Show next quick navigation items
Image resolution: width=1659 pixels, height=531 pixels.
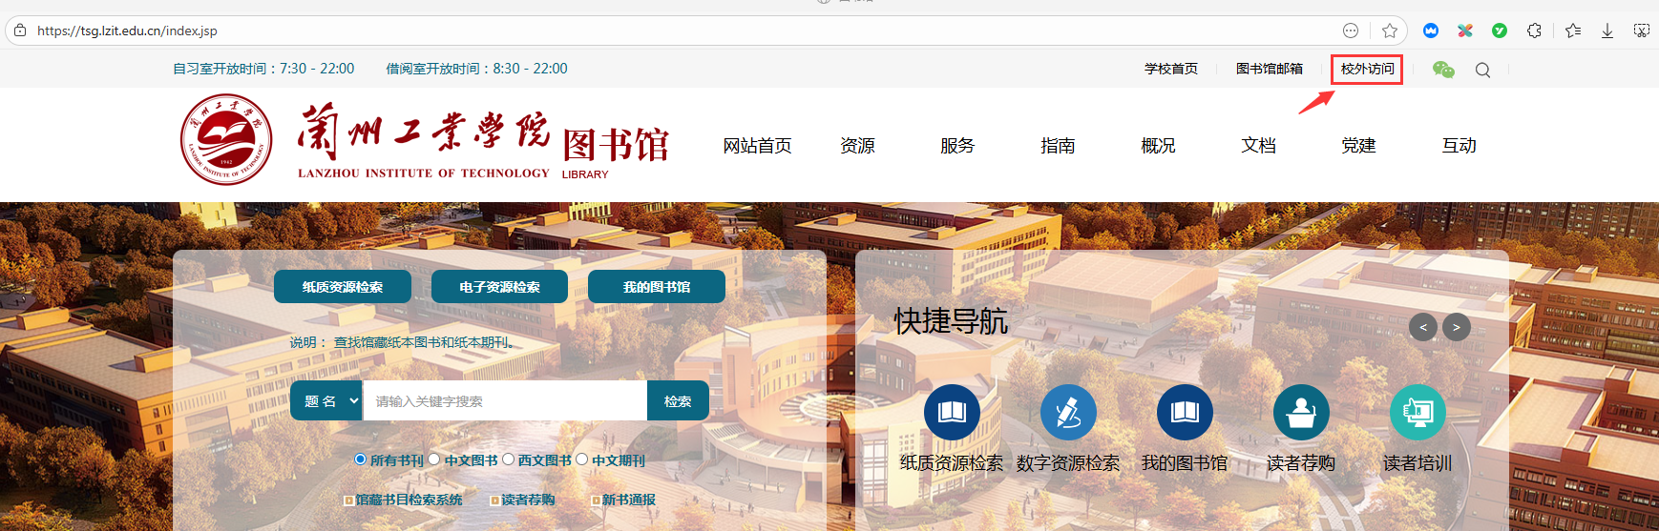tap(1456, 327)
